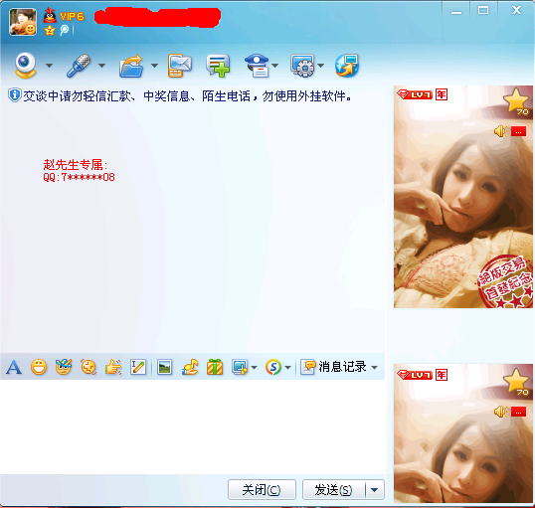Open the VIP magic emoticons icon
Viewport: 535px width, 508px height.
(x=64, y=367)
